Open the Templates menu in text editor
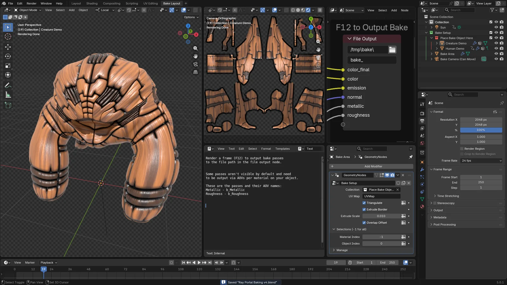The image size is (507, 285). click(282, 149)
